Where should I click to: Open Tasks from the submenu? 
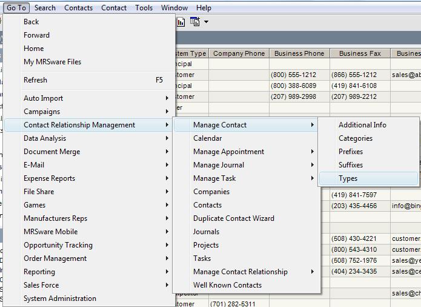pyautogui.click(x=246, y=258)
